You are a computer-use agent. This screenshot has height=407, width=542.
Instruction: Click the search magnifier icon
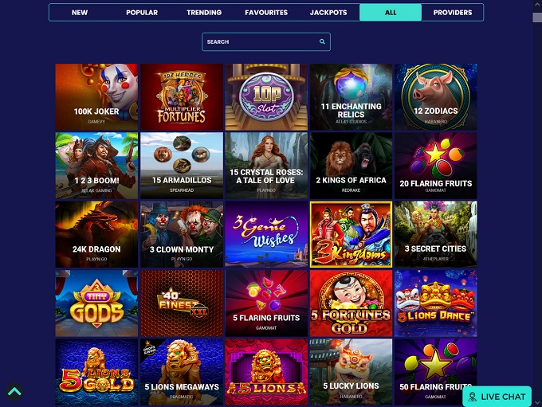(322, 41)
